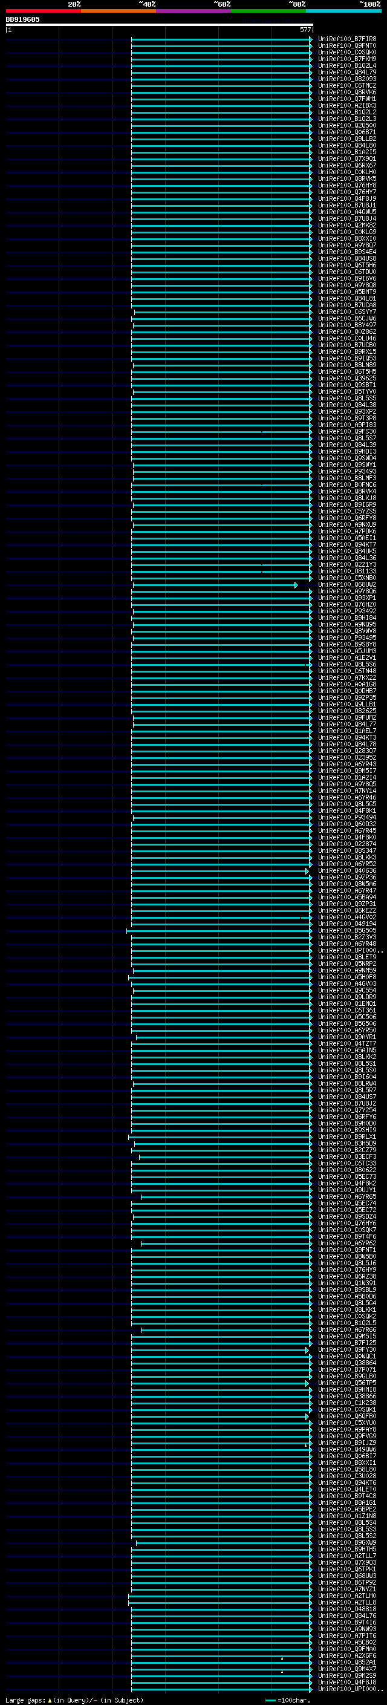Image resolution: width=387 pixels, height=1705 pixels.
Task: Select hit UniRef100_C0SQK0
Action: click(x=347, y=52)
